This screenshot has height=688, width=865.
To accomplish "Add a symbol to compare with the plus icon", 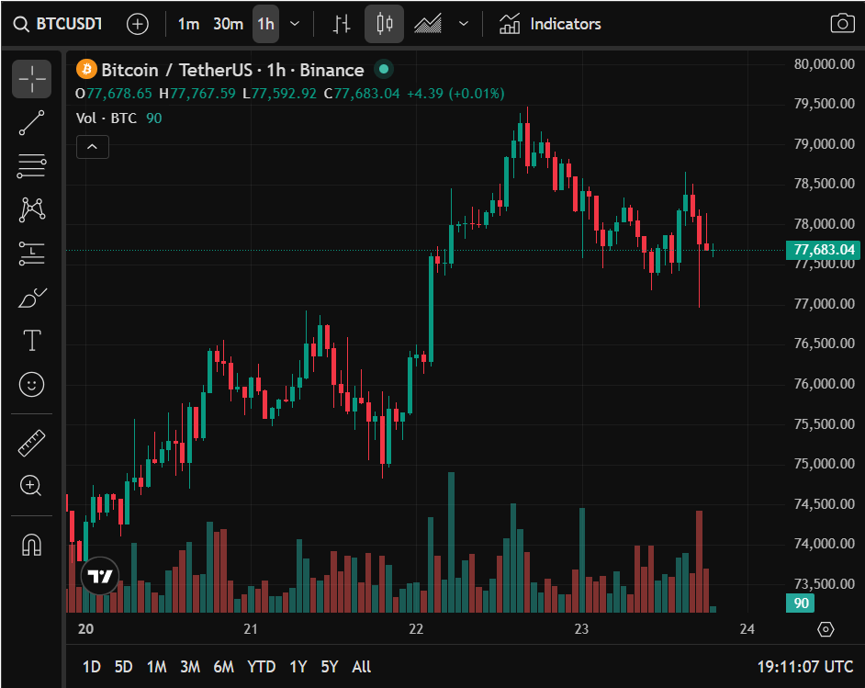I will tap(138, 24).
